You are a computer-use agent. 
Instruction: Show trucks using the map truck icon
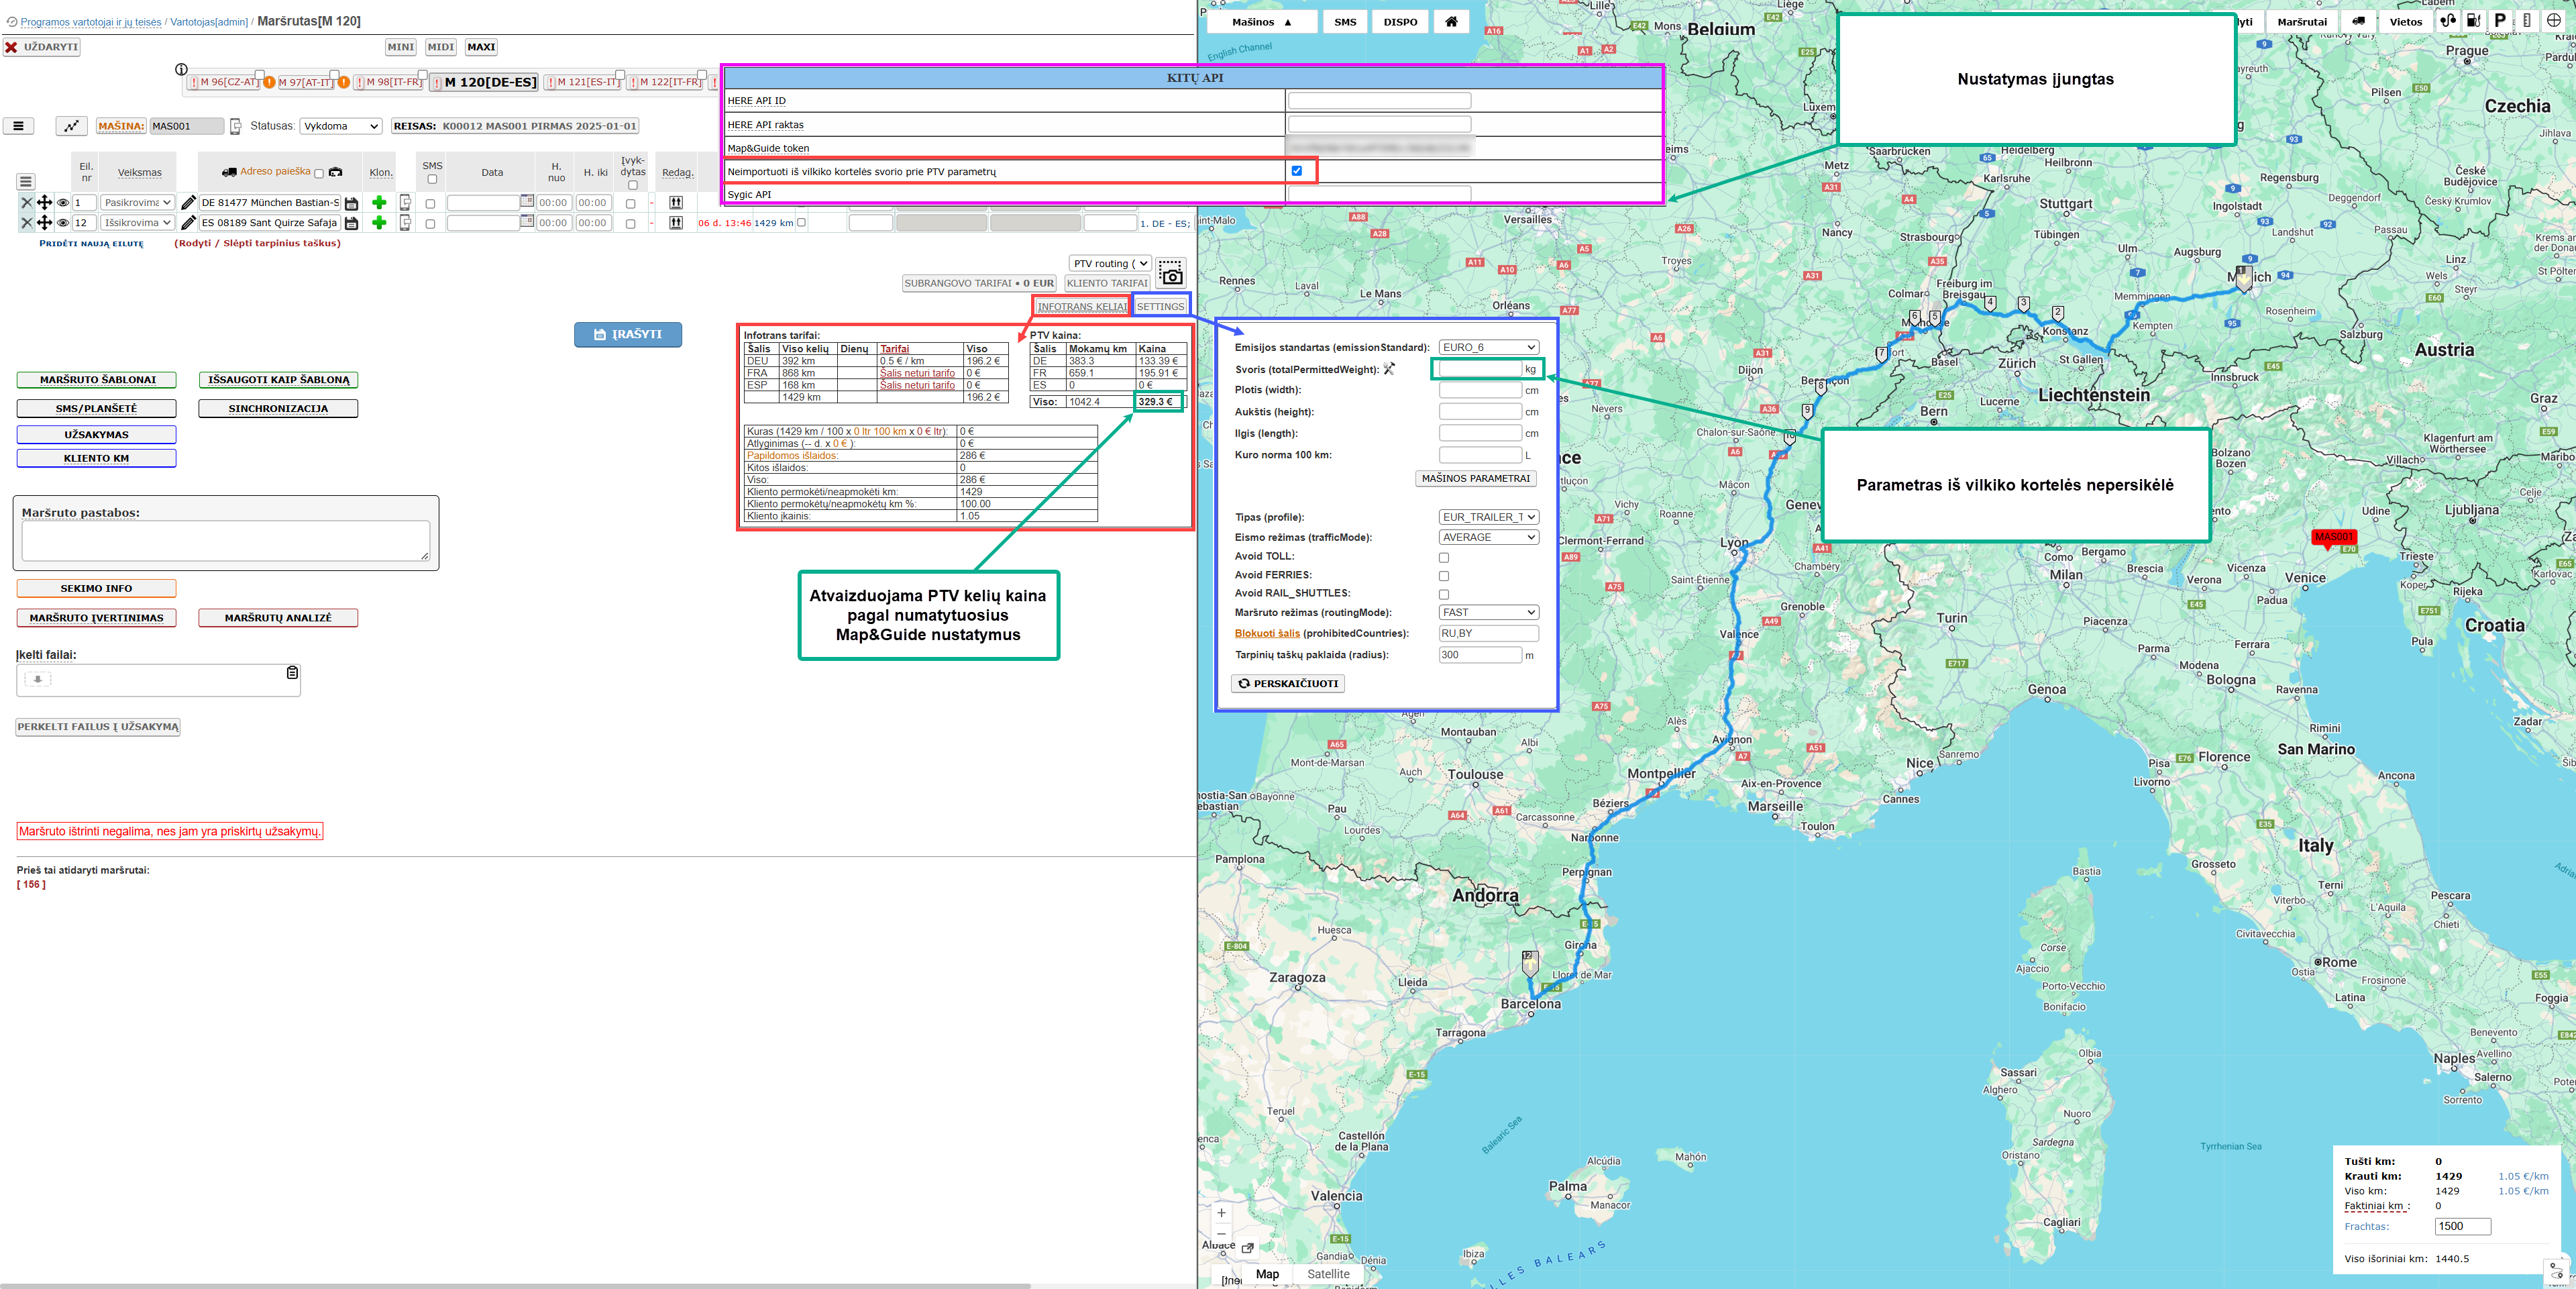(2358, 21)
